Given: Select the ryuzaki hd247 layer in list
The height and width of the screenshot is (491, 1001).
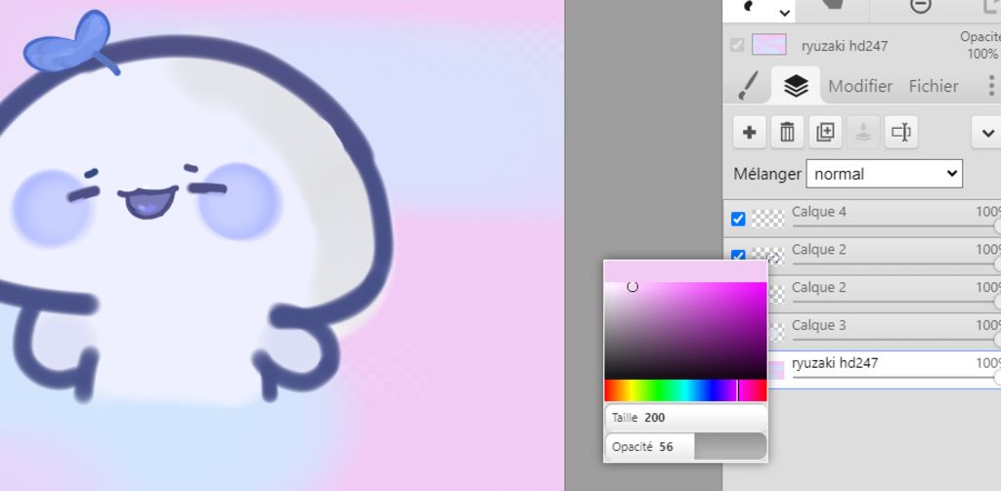Looking at the screenshot, I should tap(884, 370).
